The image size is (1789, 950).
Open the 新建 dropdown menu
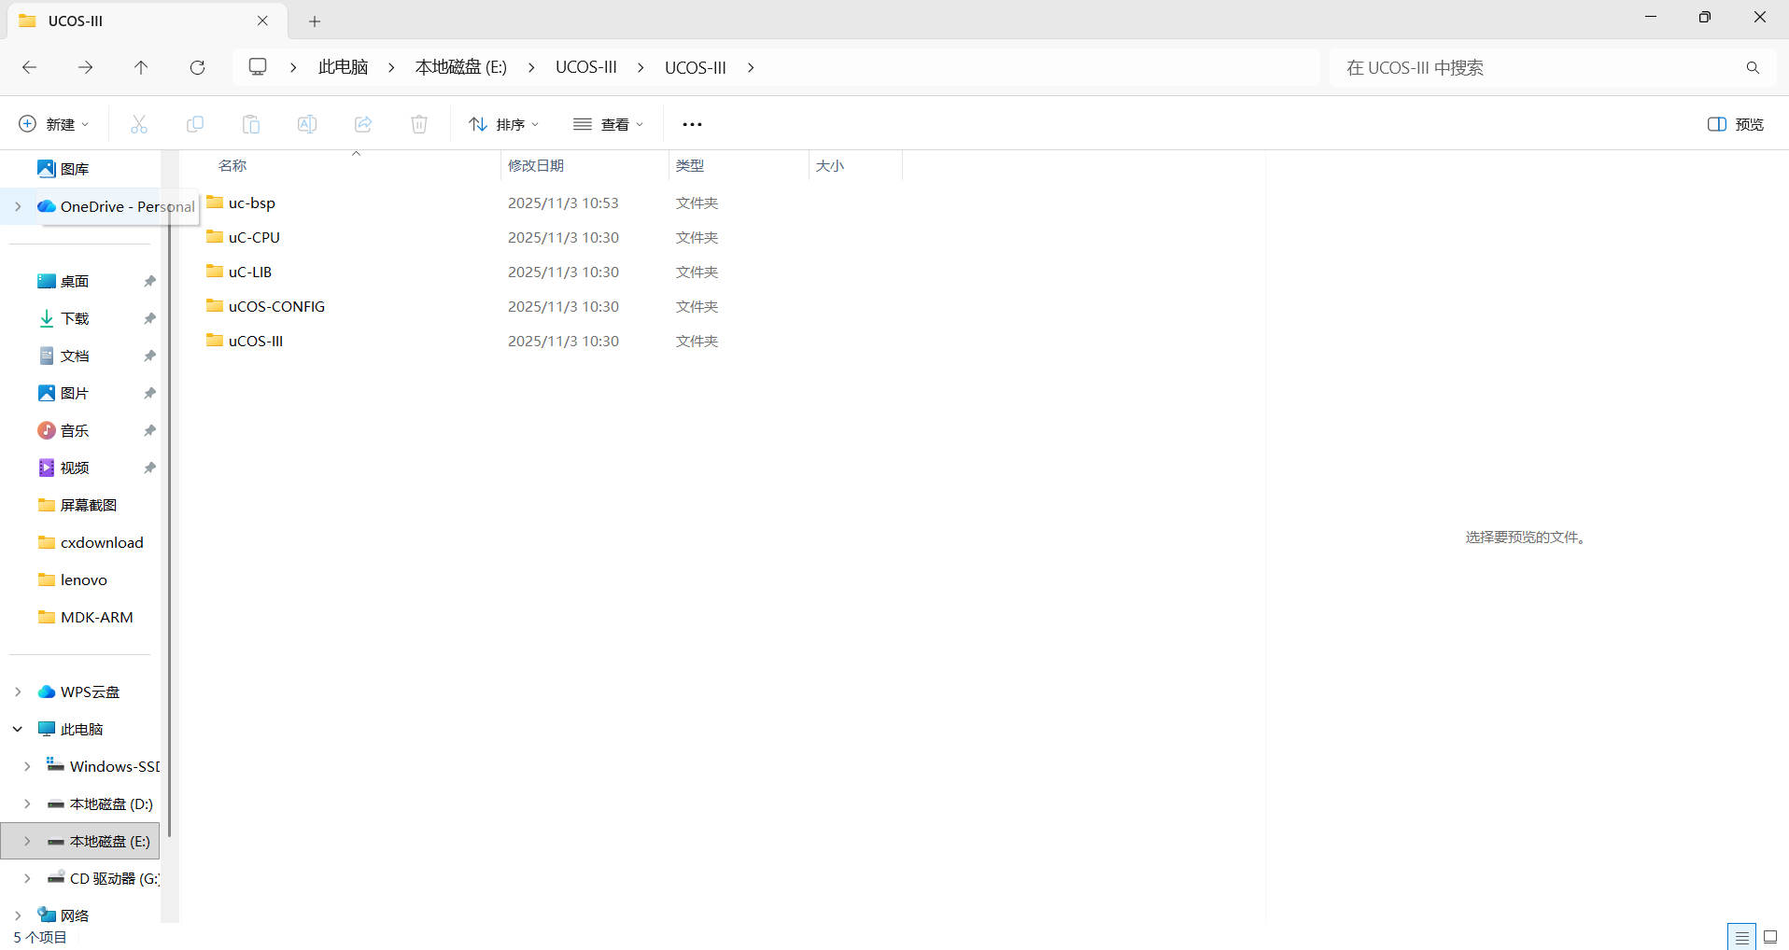coord(54,124)
